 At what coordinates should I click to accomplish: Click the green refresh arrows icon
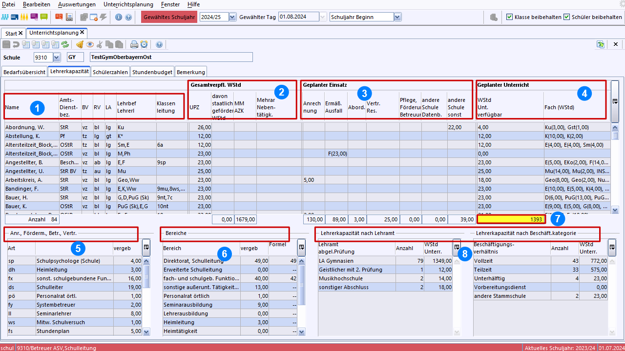(65, 44)
